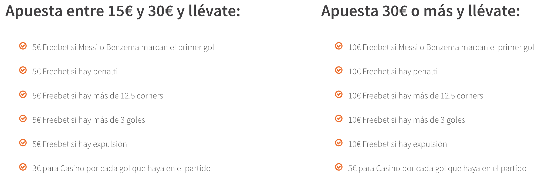Click '5€ Freebet si hay más de 3 goles'
This screenshot has width=548, height=191.
[89, 120]
